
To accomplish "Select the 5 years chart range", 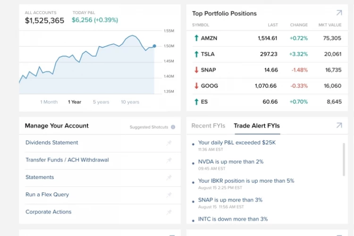I will (101, 102).
